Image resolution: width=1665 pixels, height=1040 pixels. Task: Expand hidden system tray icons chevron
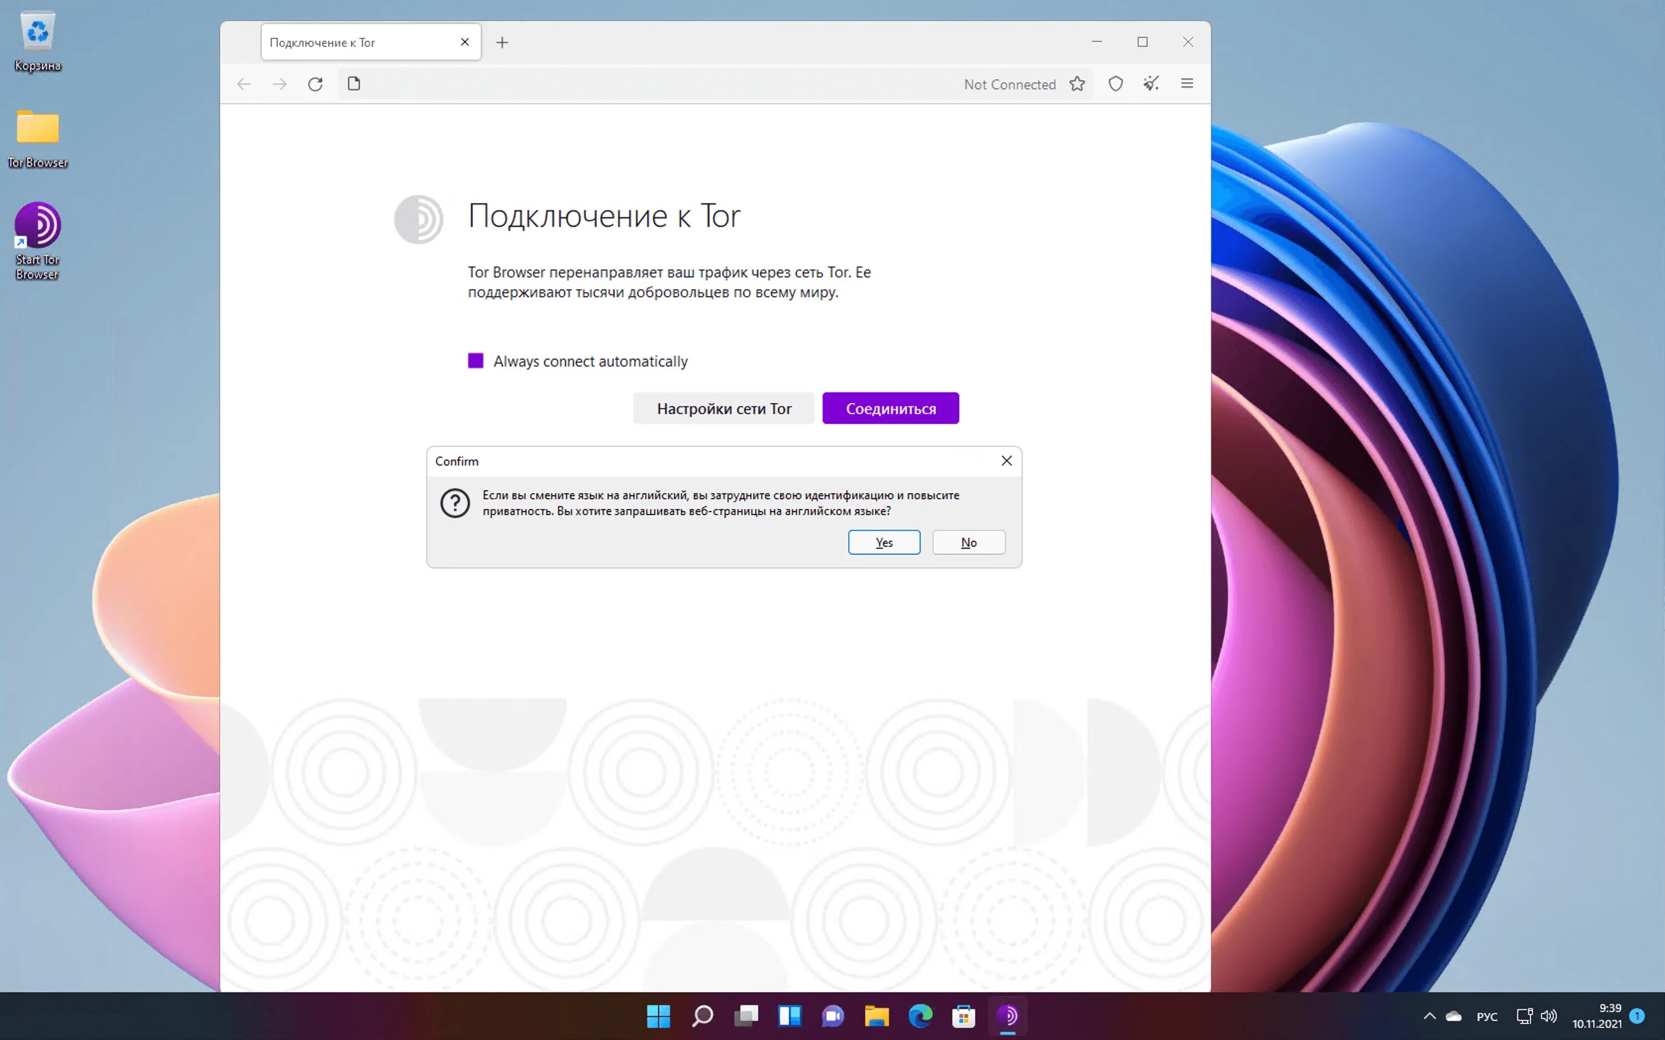[1429, 1016]
